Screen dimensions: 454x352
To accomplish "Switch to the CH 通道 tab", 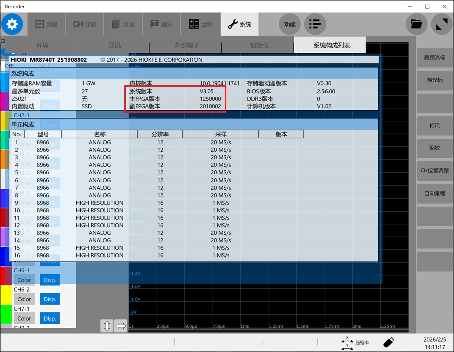I will tap(85, 24).
